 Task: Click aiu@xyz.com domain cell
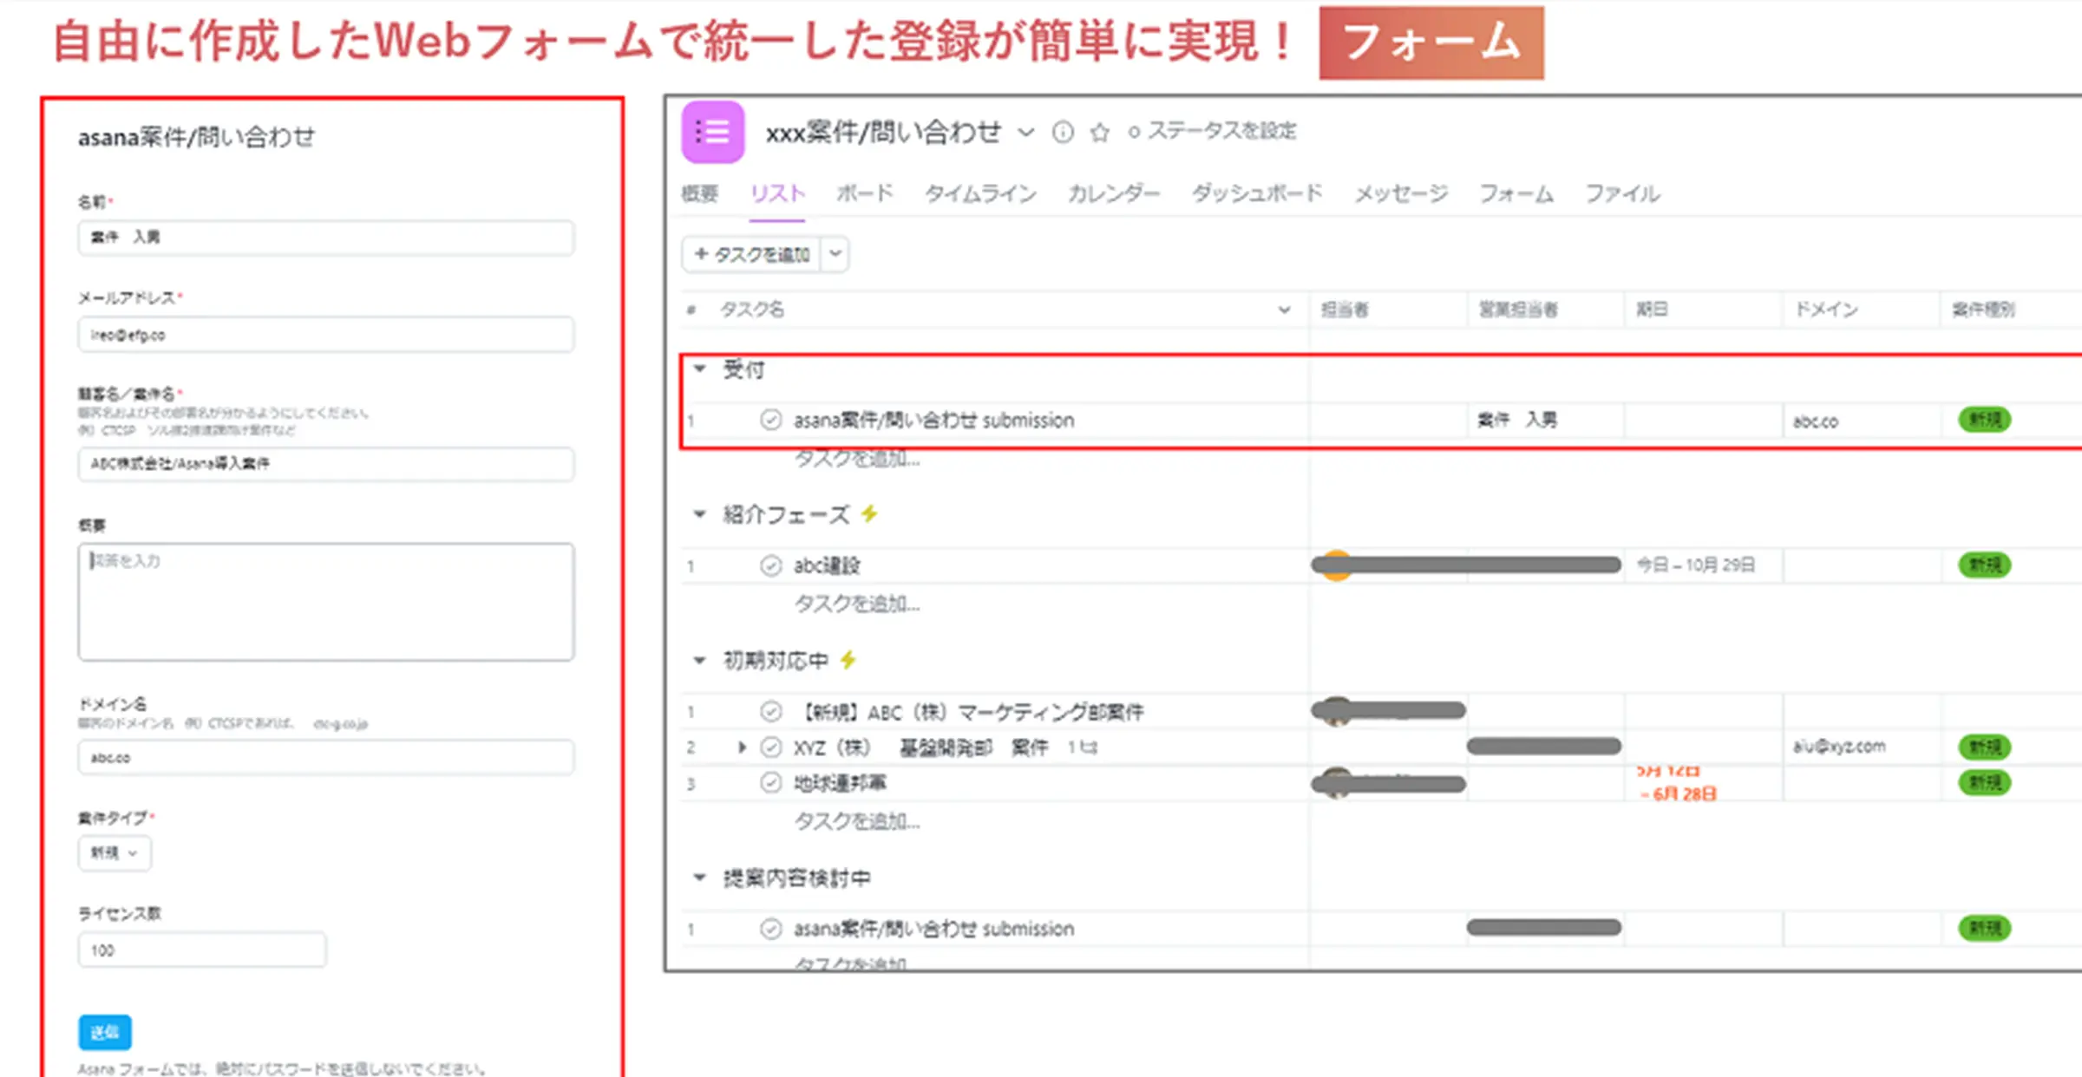pos(1839,746)
